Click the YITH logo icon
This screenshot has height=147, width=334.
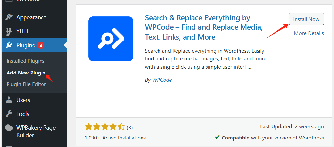point(9,32)
